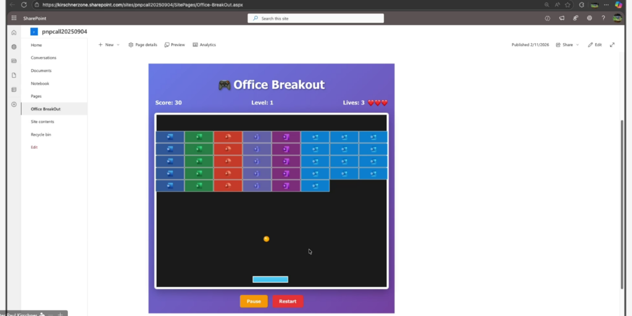
Task: Open the megaphone feedback icon
Action: [x=562, y=18]
